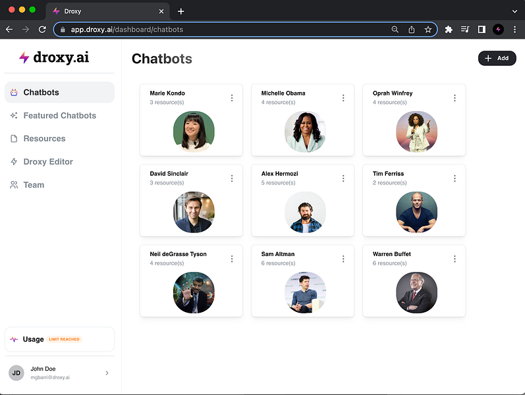This screenshot has height=395, width=525.
Task: Click the Chatbots page heading
Action: [162, 59]
